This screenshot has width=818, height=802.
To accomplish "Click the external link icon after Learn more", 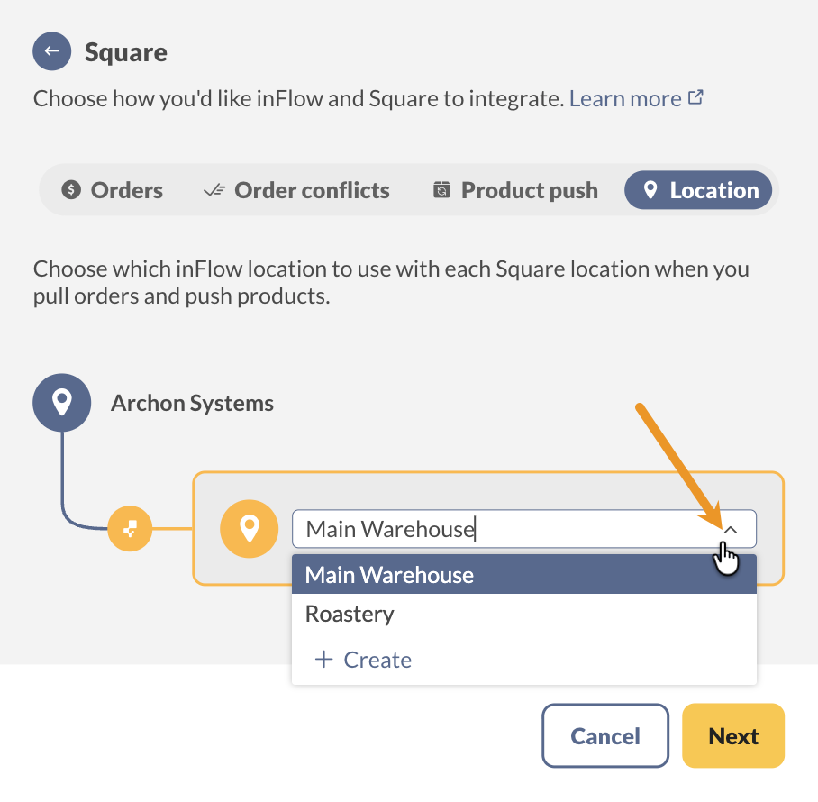I will pos(695,96).
